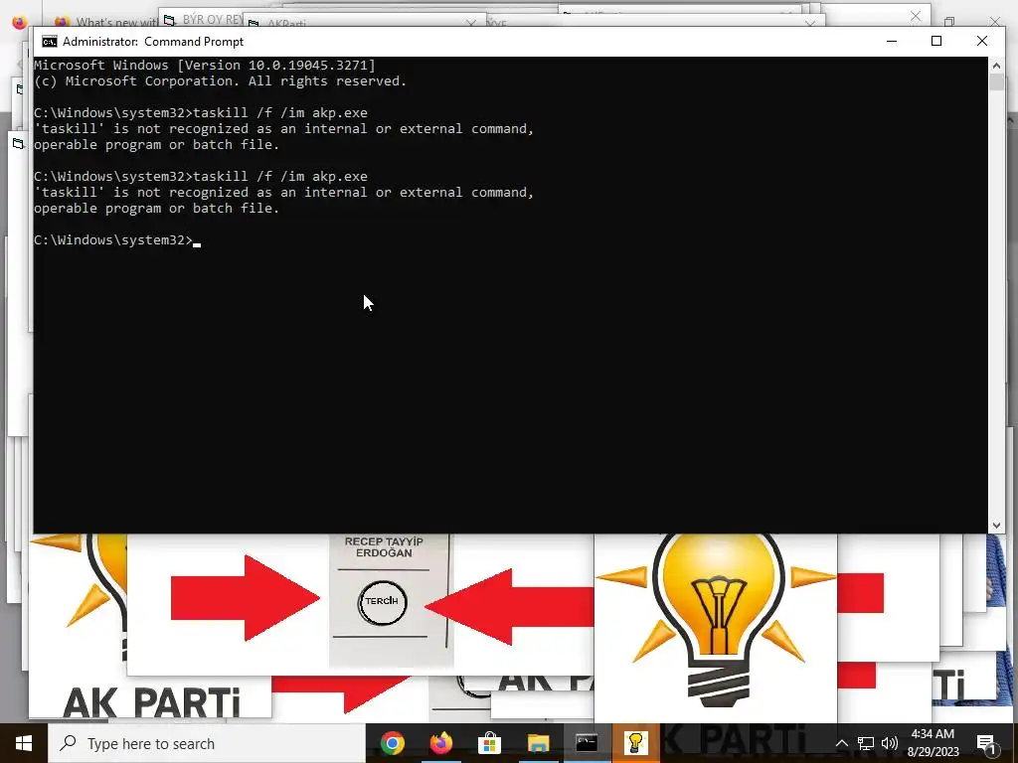Click the large light bulb logo window
Image resolution: width=1018 pixels, height=763 pixels.
coord(716,626)
